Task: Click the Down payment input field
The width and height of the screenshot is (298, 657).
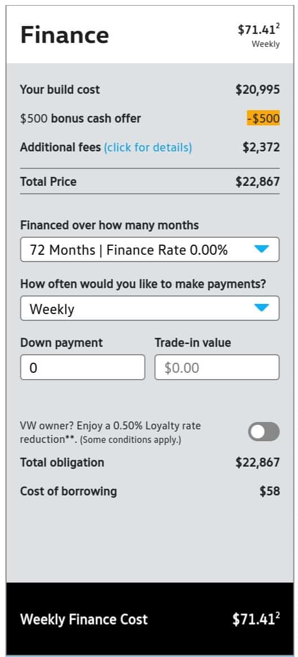Action: [x=82, y=367]
